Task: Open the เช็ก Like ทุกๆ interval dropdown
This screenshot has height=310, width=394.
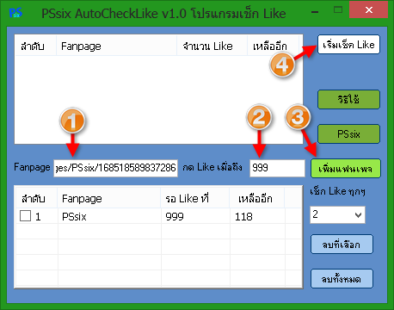Action: point(337,214)
